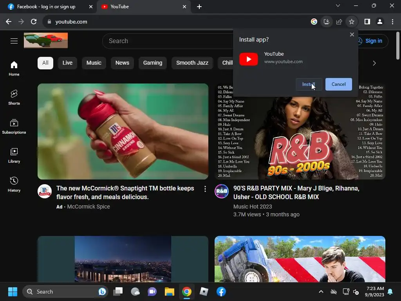
Task: Select the YouTube browser tab
Action: (x=144, y=7)
